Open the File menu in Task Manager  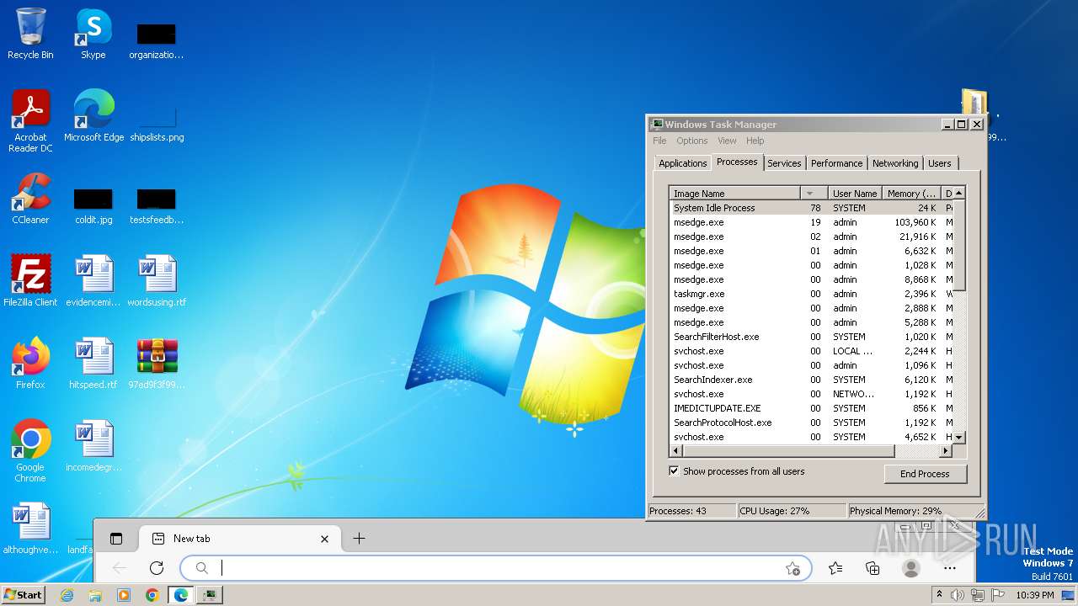[659, 141]
